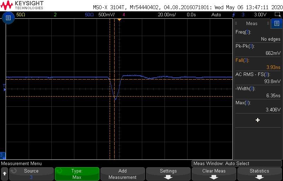283x181 pixels.
Task: Click the zoom box icon top-right
Action: click(277, 14)
